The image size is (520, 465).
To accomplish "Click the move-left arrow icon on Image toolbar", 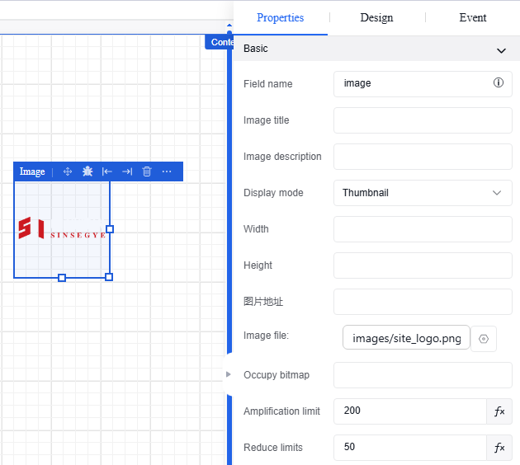I will pos(107,171).
